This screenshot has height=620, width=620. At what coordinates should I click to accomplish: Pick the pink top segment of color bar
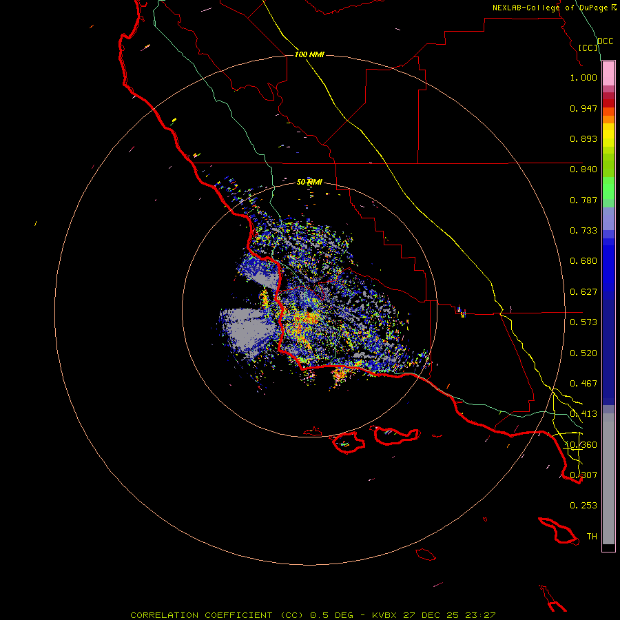[608, 74]
